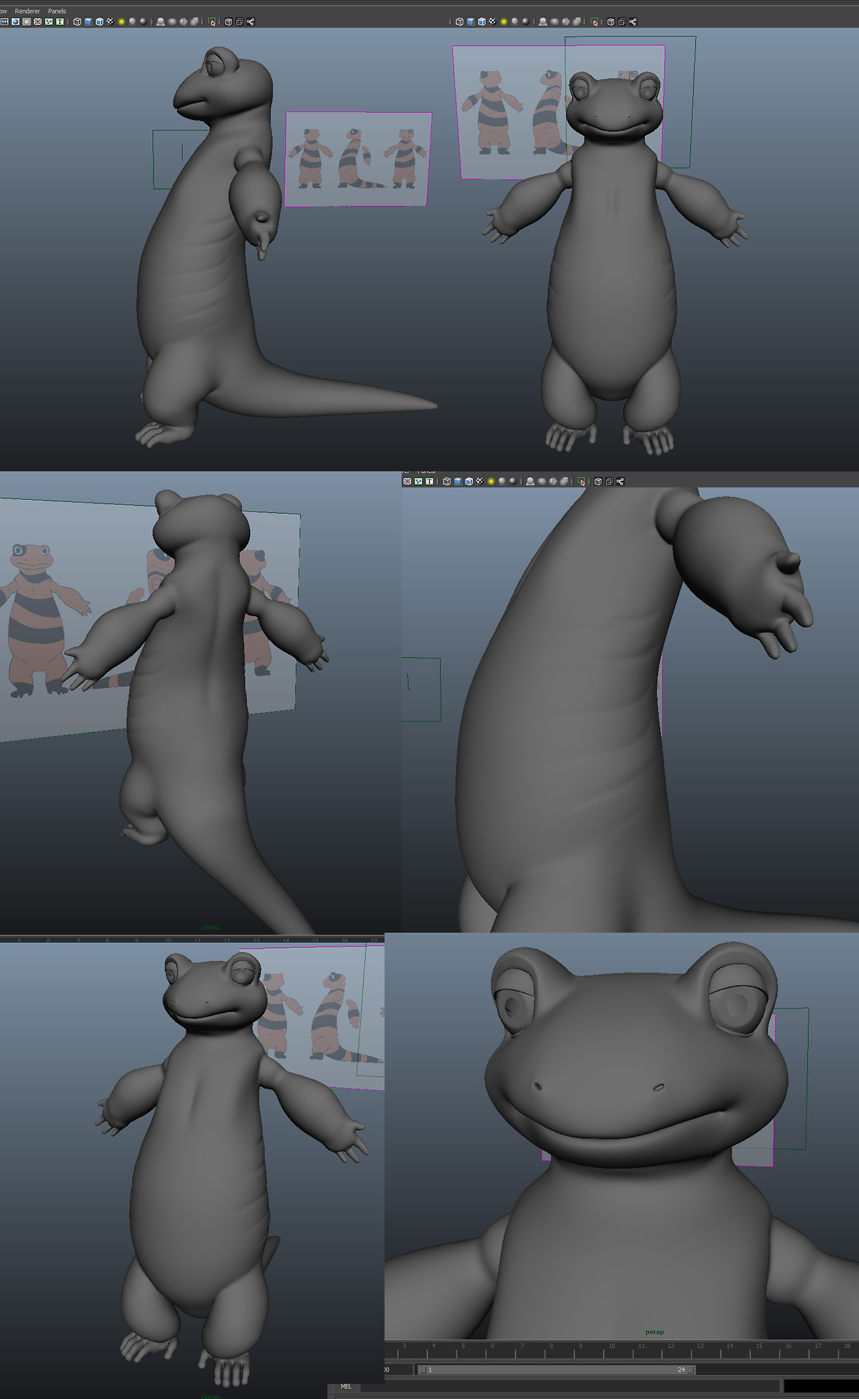
Task: Open the Panels menu in top-left panel
Action: [x=57, y=11]
